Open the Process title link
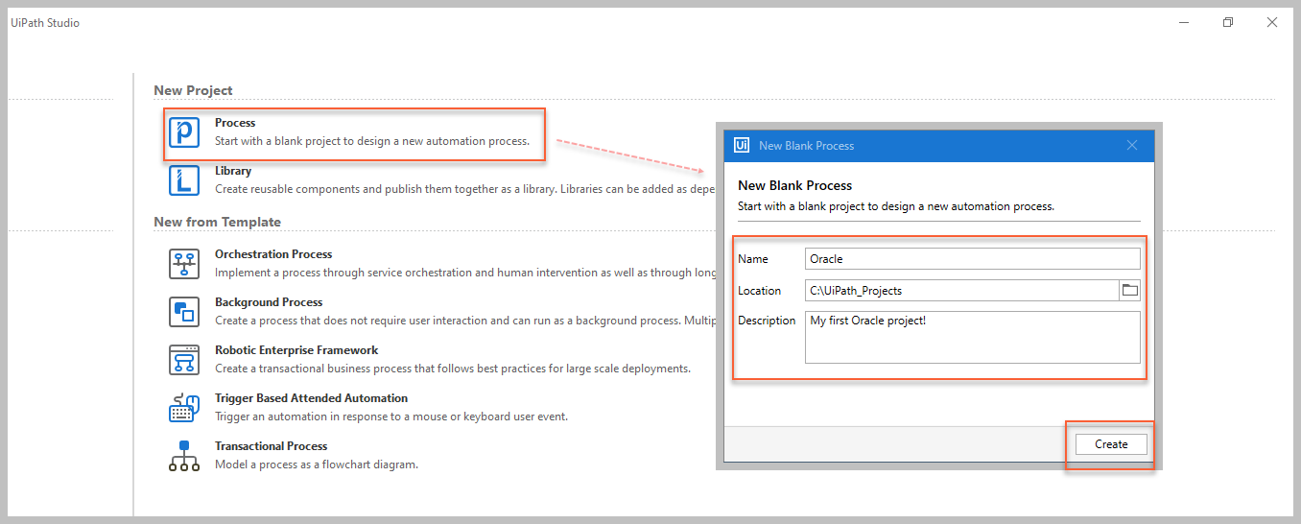This screenshot has width=1301, height=524. pyautogui.click(x=235, y=123)
